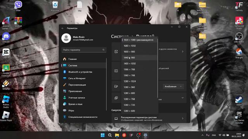
Task: Choose the 1366 × 768 resolution
Action: pyautogui.click(x=139, y=69)
